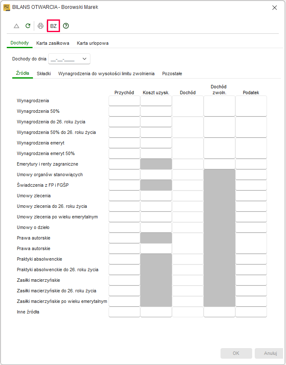Click the Umowy o dzieło row label
Image resolution: width=286 pixels, height=365 pixels.
(33, 227)
